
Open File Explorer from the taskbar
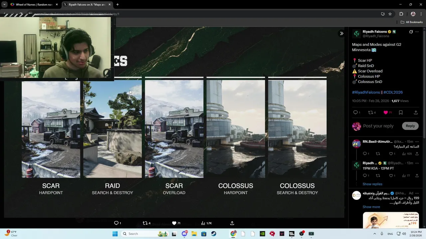tap(194, 234)
